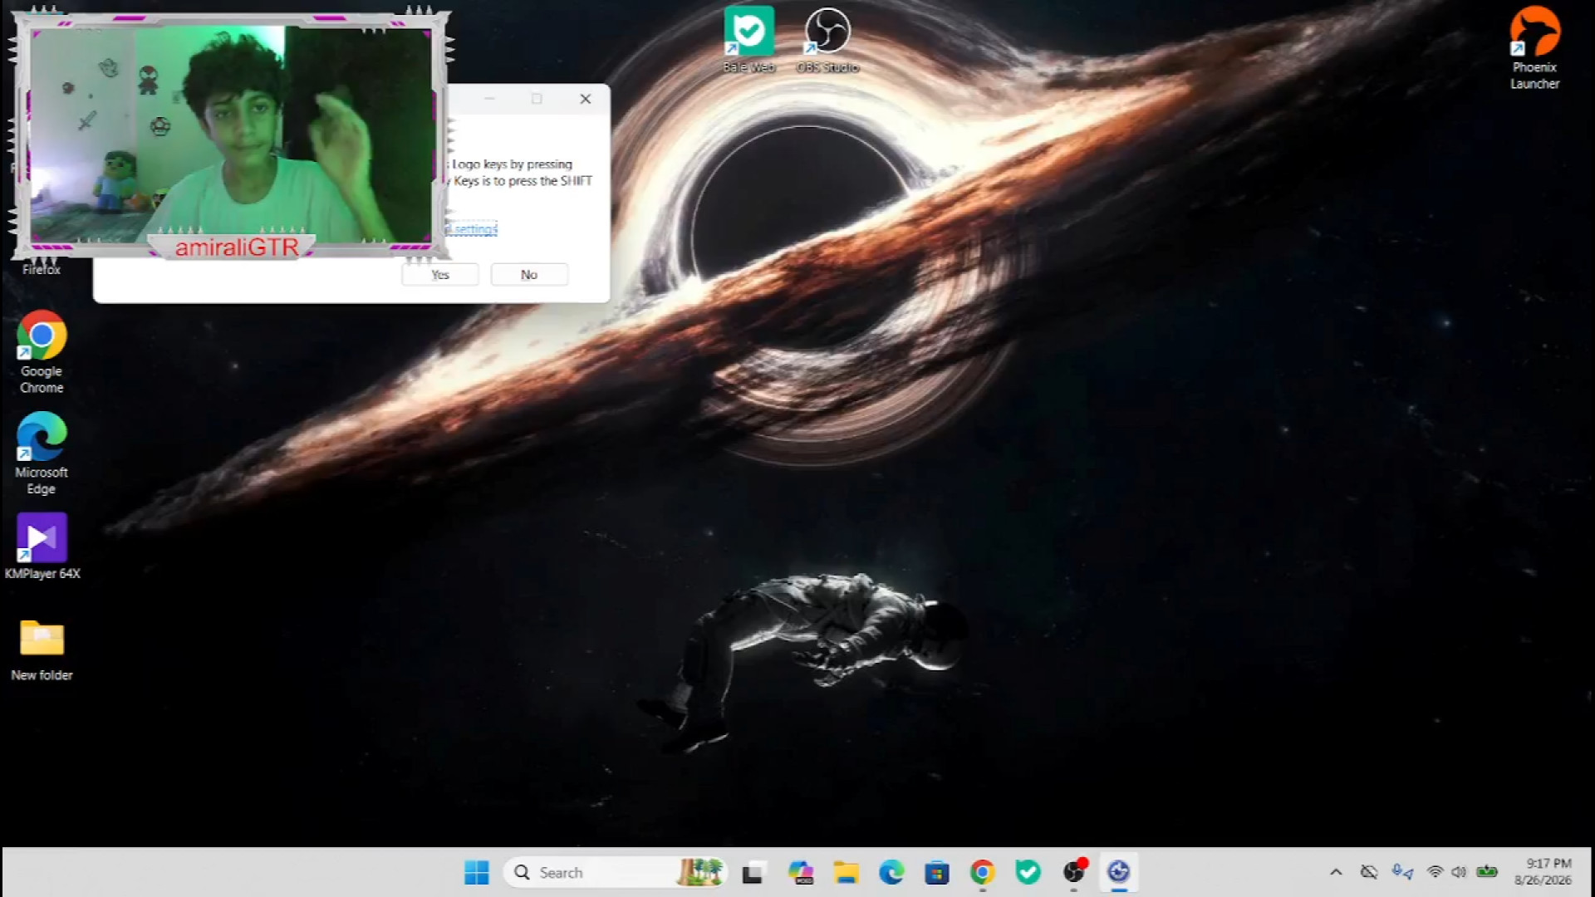Click the taskbar Search box
This screenshot has width=1595, height=897.
(615, 872)
